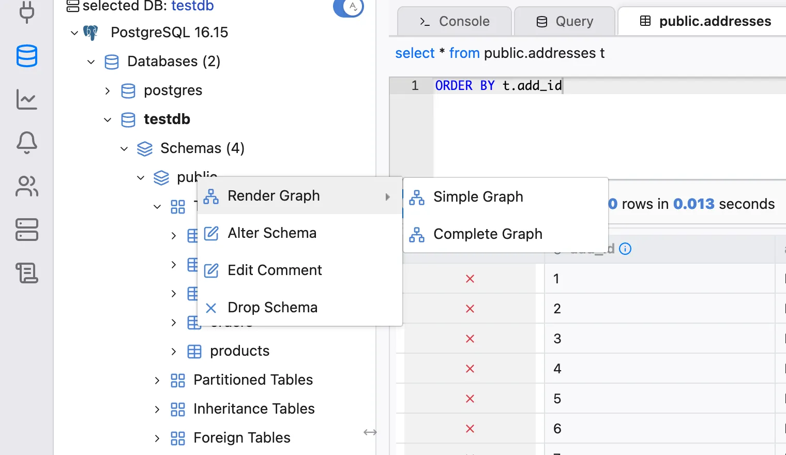The height and width of the screenshot is (455, 786).
Task: Click the products table icon
Action: (x=194, y=352)
